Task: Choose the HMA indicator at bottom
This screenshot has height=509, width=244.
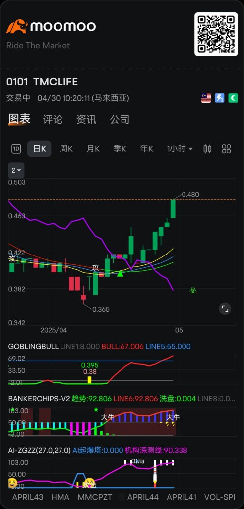Action: pos(61,497)
